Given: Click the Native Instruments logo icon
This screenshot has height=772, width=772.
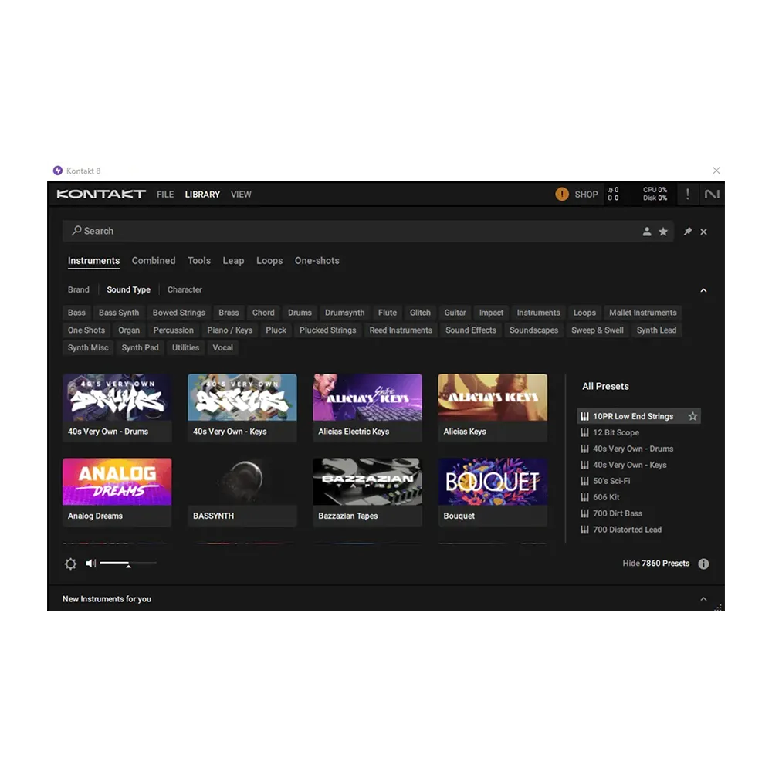Looking at the screenshot, I should pyautogui.click(x=712, y=194).
